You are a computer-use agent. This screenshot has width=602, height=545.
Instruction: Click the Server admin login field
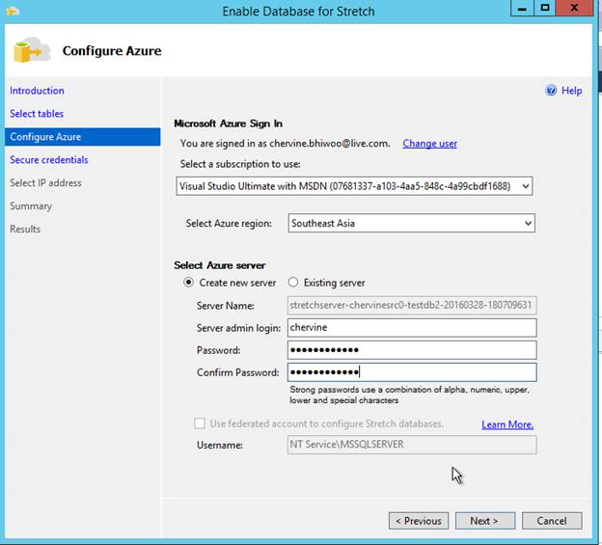(412, 327)
